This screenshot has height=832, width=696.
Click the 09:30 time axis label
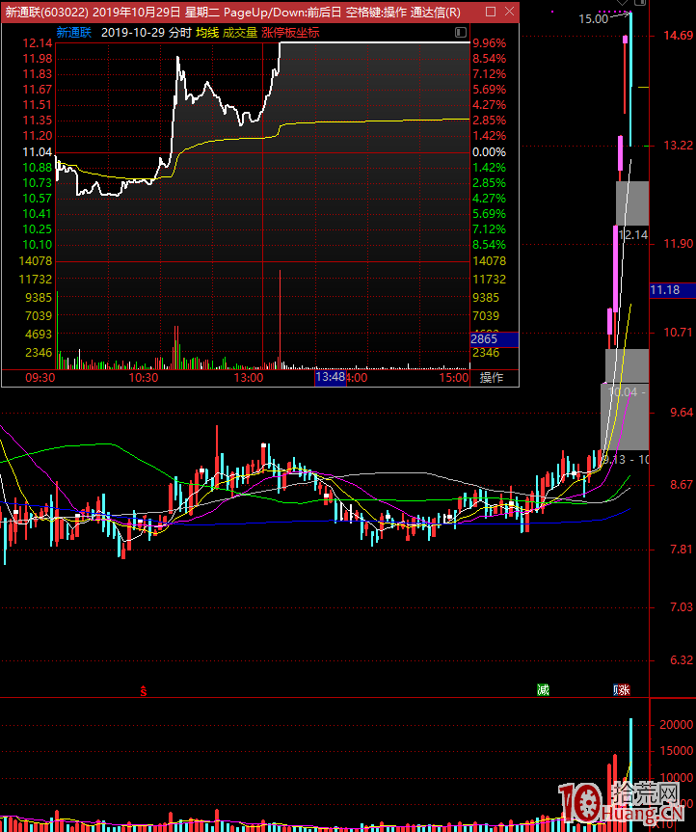point(40,378)
